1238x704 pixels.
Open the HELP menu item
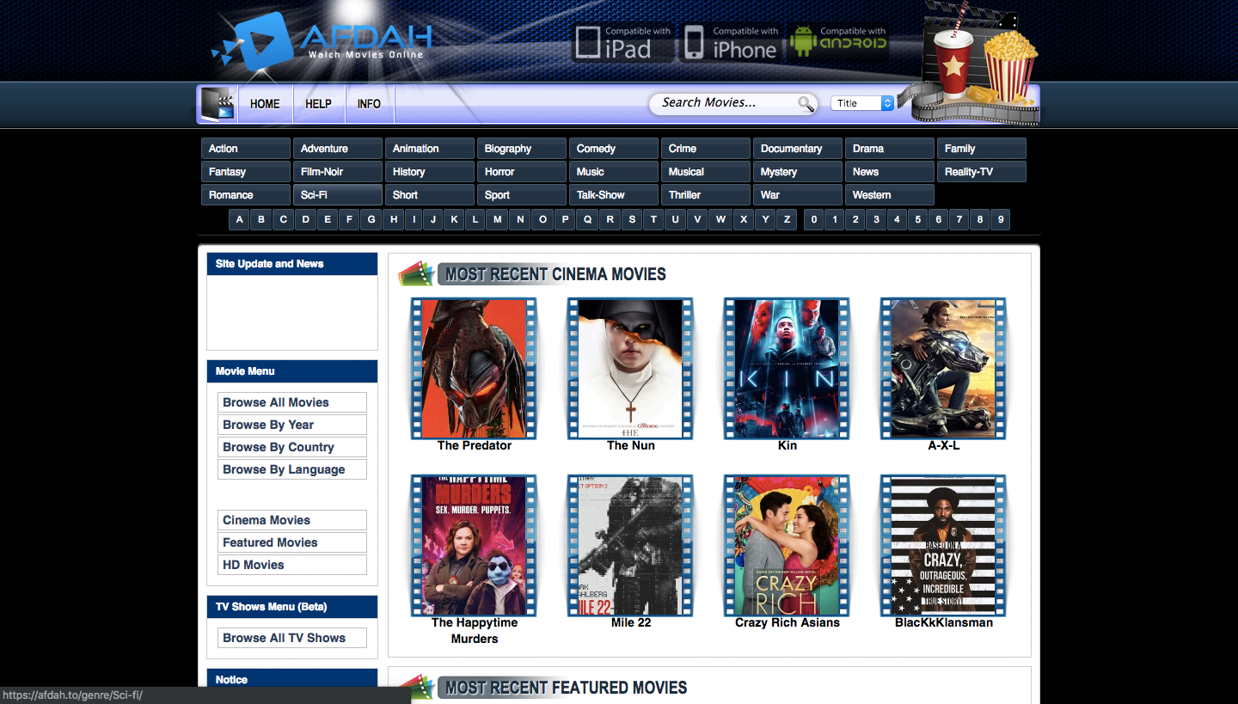(x=318, y=104)
